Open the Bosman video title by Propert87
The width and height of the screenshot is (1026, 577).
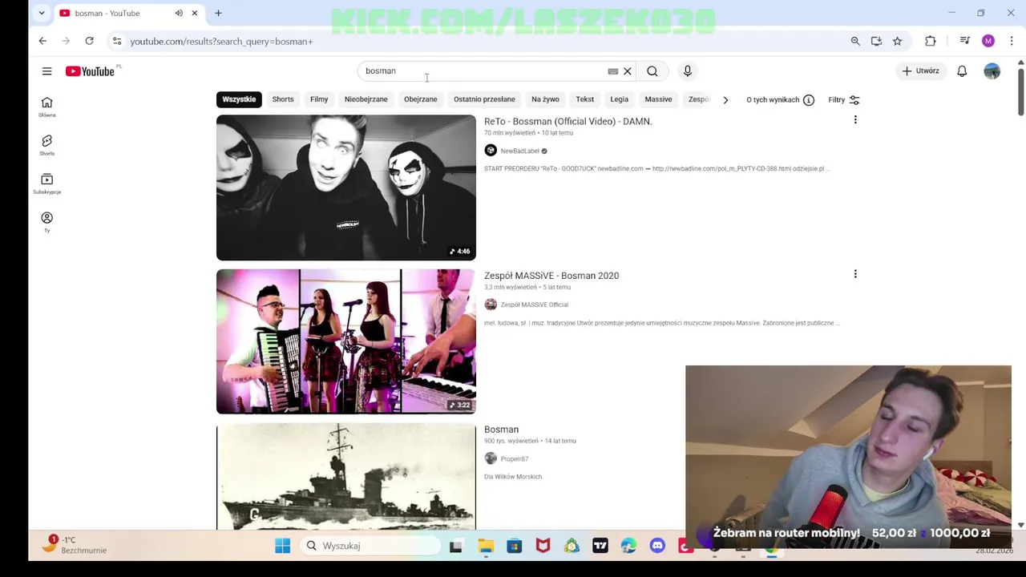[x=502, y=430]
